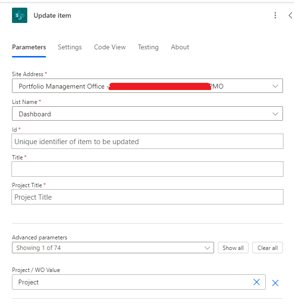Open the About tab
This screenshot has height=305, width=294.
pos(180,47)
